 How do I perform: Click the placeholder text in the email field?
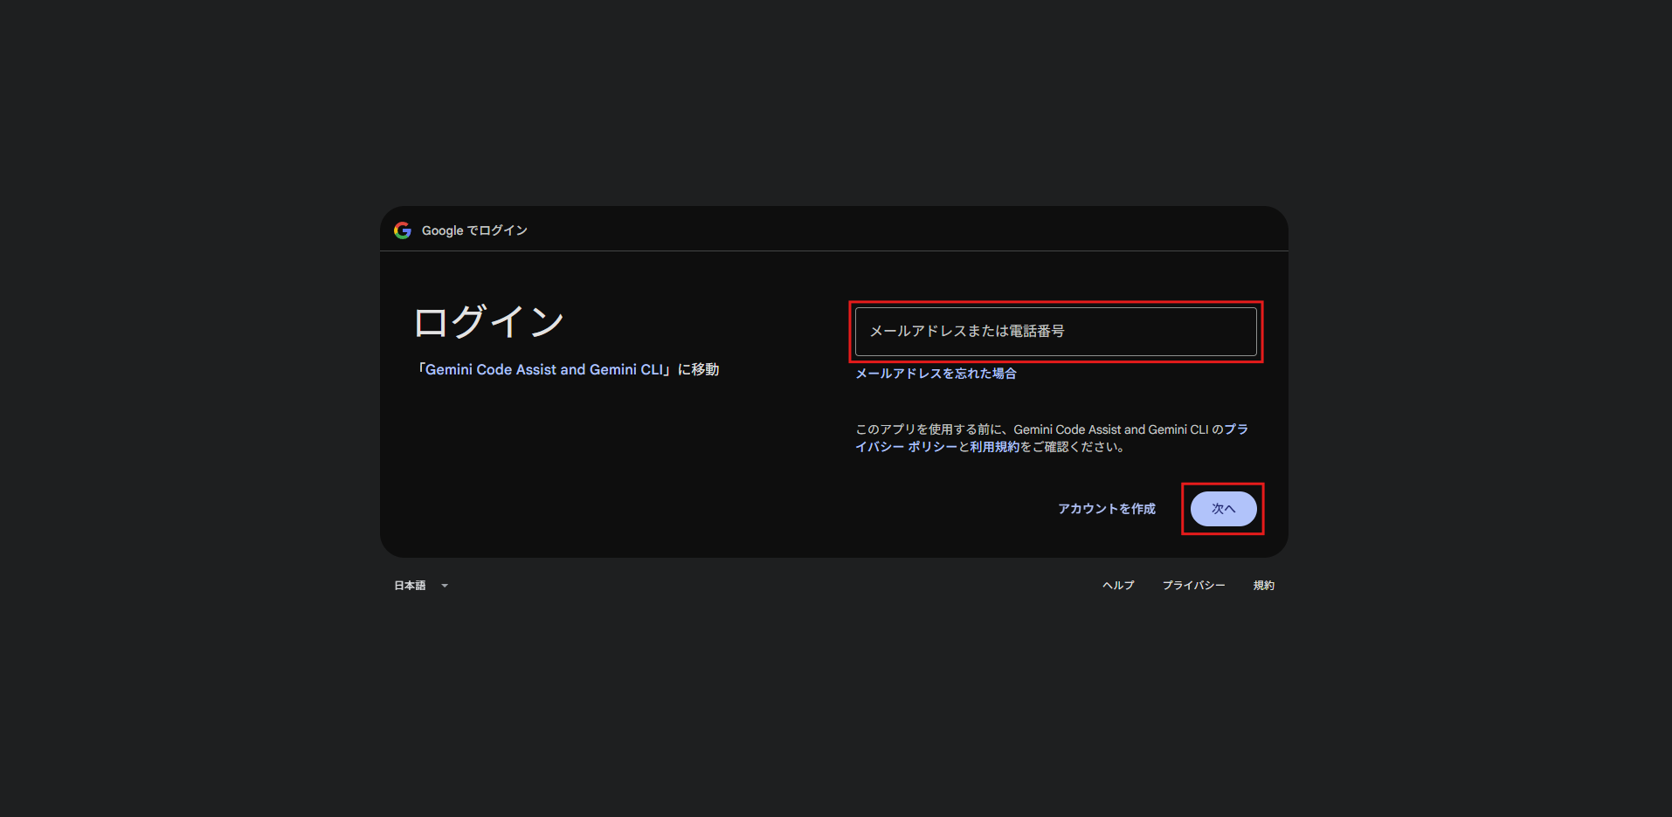point(967,332)
